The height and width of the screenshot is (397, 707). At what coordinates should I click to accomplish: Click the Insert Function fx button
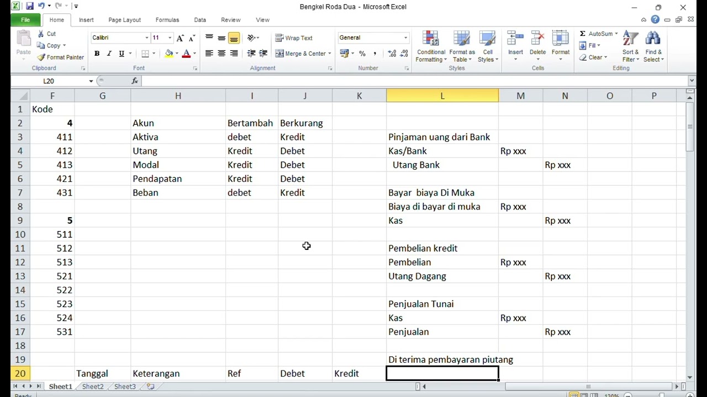[x=135, y=81]
